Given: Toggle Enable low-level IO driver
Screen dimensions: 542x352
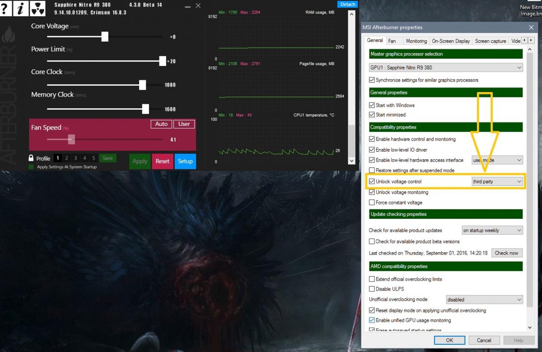Looking at the screenshot, I should click(x=372, y=149).
